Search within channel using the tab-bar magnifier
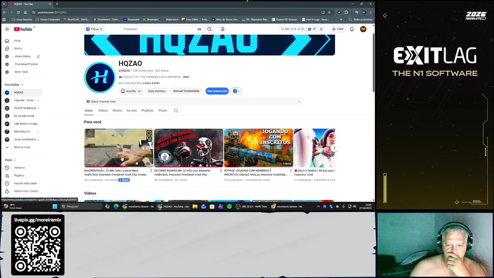 (176, 110)
